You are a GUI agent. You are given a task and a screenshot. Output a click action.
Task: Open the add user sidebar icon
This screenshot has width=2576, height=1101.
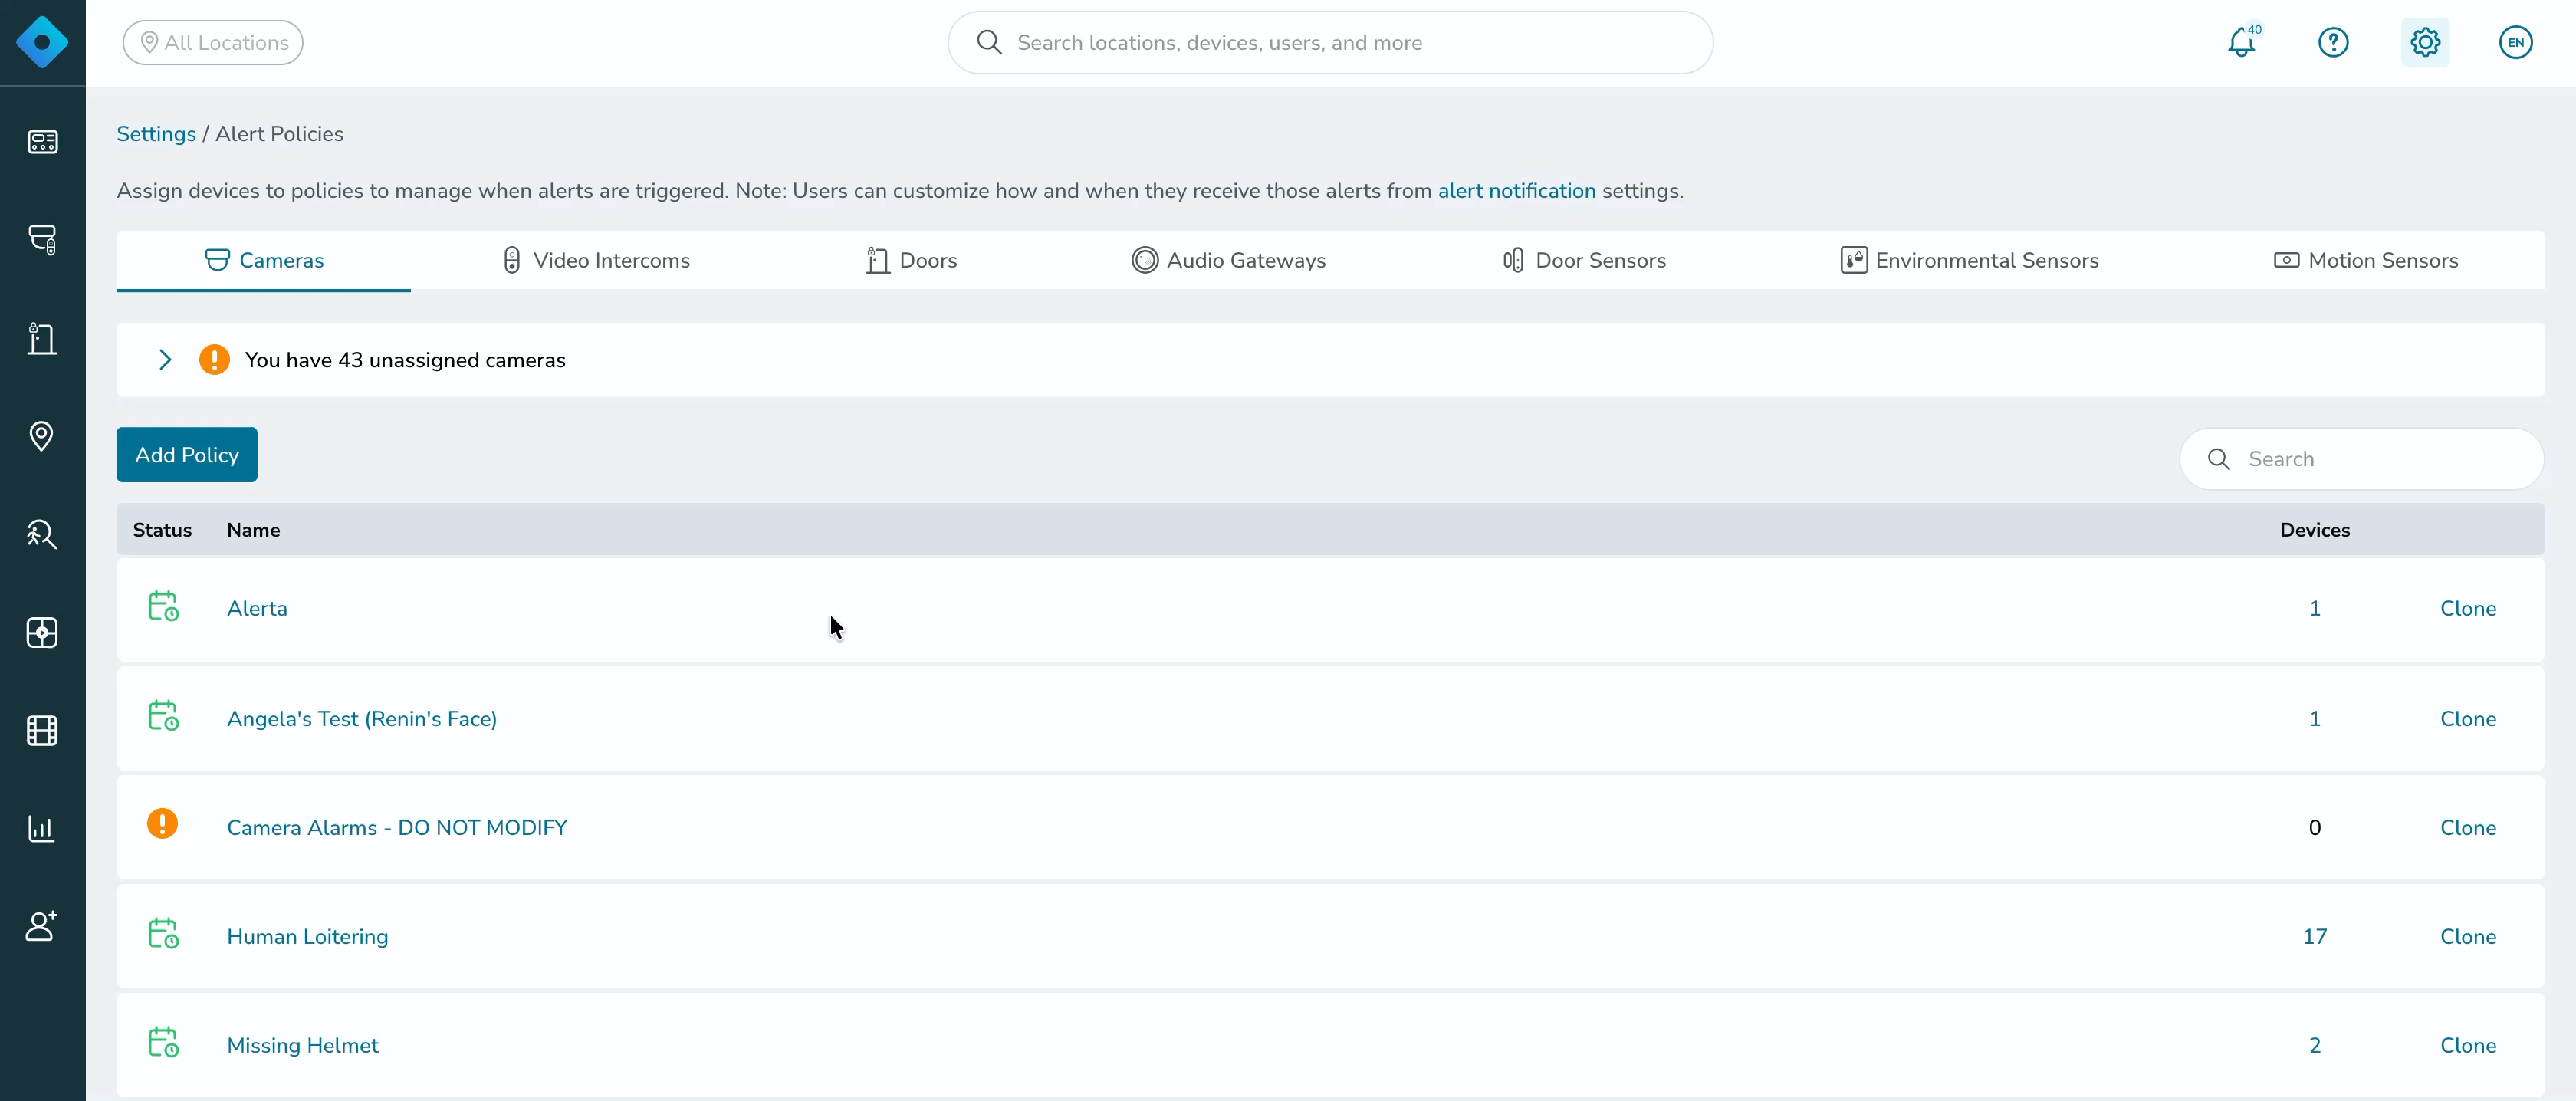click(42, 926)
